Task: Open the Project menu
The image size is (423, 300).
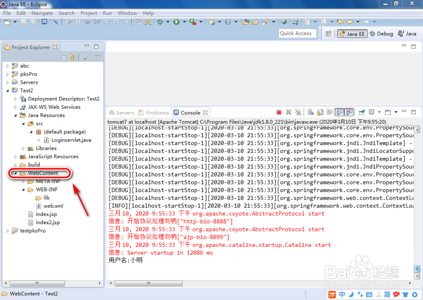Action: click(89, 13)
